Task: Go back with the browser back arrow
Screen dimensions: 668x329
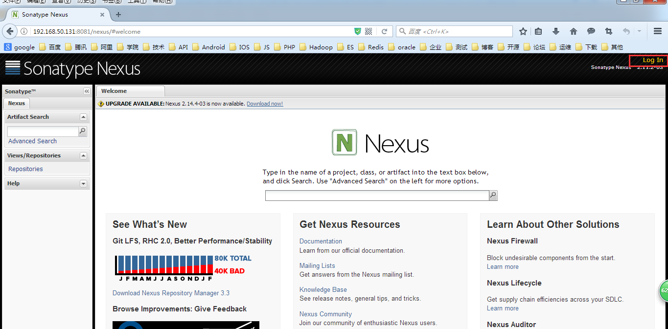Action: [10, 31]
